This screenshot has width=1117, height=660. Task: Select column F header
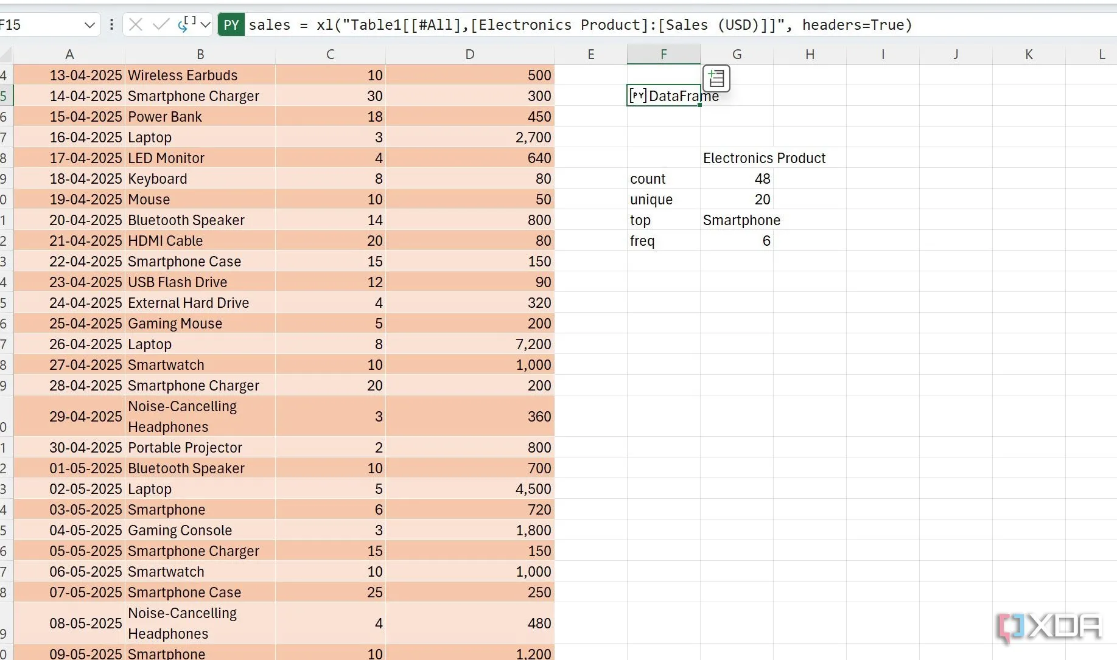click(664, 54)
